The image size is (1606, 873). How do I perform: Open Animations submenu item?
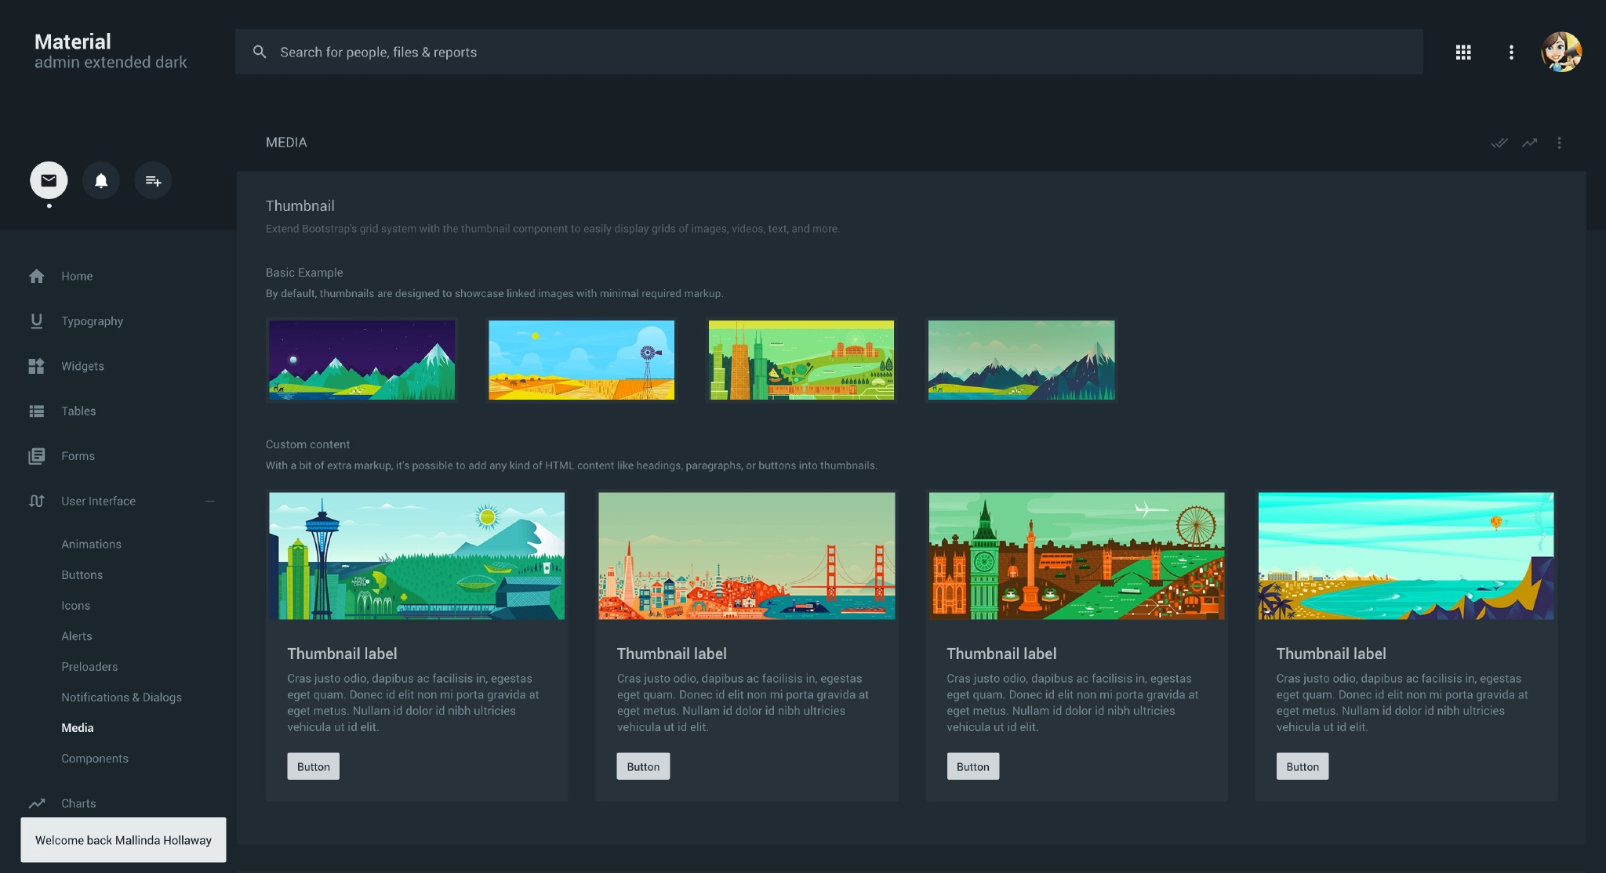[91, 544]
